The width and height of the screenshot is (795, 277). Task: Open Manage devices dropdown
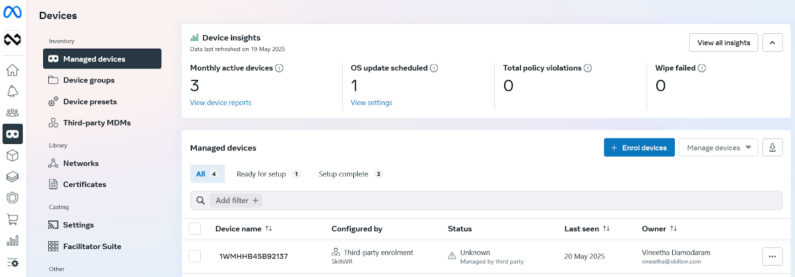click(x=718, y=147)
